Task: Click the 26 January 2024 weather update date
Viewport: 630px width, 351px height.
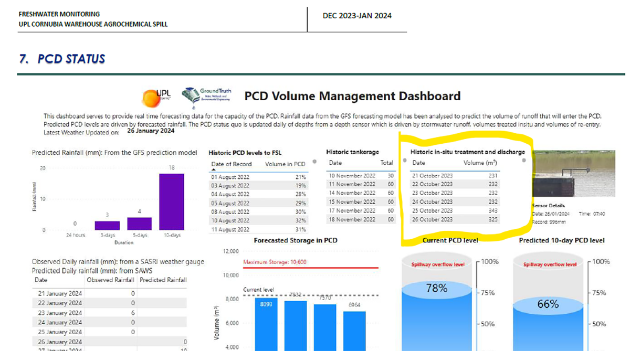Action: (x=152, y=132)
